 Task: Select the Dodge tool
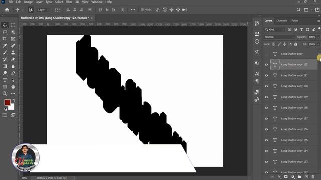[x=5, y=73]
